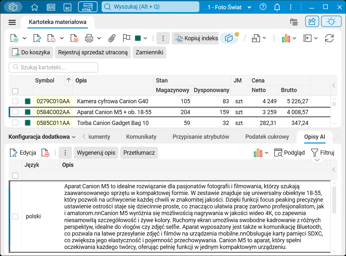
Task: Pick the green color swatch in toolbar
Action: click(138, 38)
